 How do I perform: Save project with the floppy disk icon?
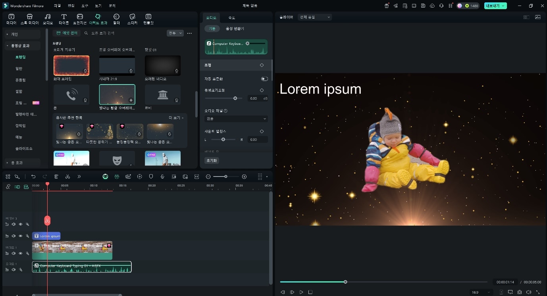click(x=423, y=6)
